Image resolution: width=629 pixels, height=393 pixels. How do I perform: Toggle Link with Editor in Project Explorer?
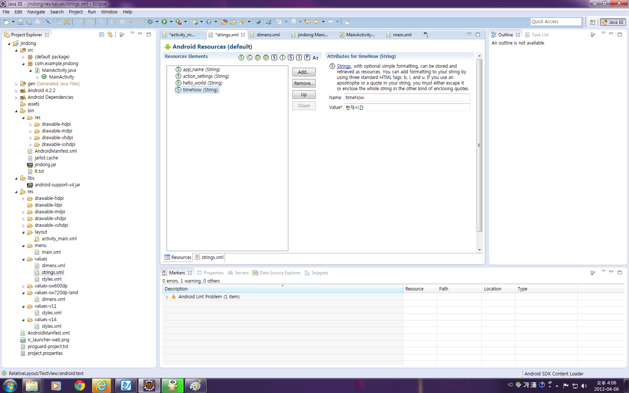click(110, 34)
